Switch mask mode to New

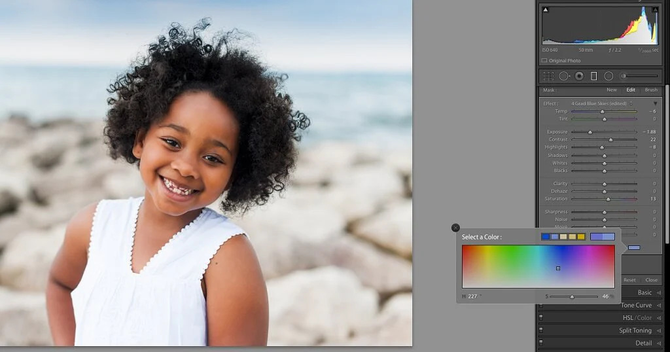[612, 90]
